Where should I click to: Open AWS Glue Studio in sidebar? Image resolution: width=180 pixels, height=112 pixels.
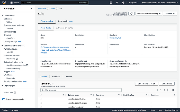pos(11,49)
